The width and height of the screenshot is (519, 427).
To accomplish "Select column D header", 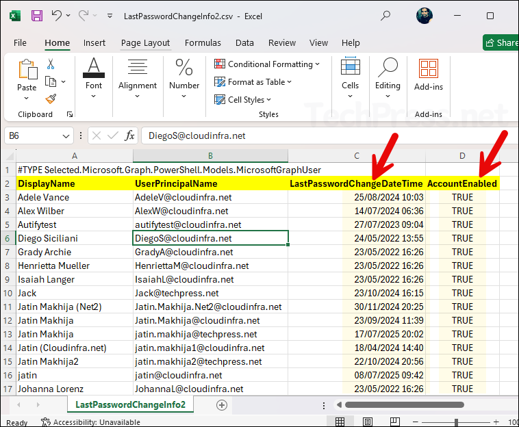I will [462, 156].
